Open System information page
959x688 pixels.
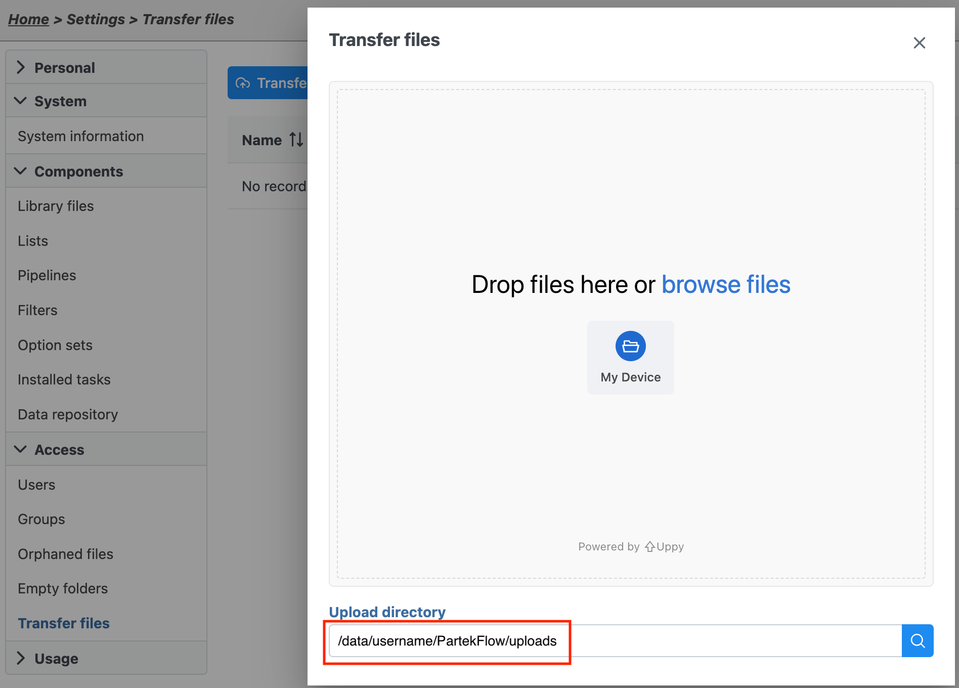tap(80, 136)
